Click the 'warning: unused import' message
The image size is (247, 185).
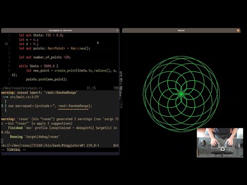coord(39,92)
